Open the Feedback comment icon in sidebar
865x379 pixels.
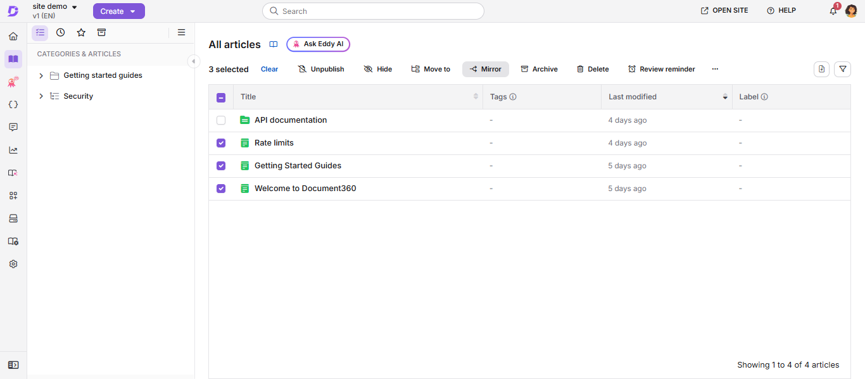coord(13,127)
